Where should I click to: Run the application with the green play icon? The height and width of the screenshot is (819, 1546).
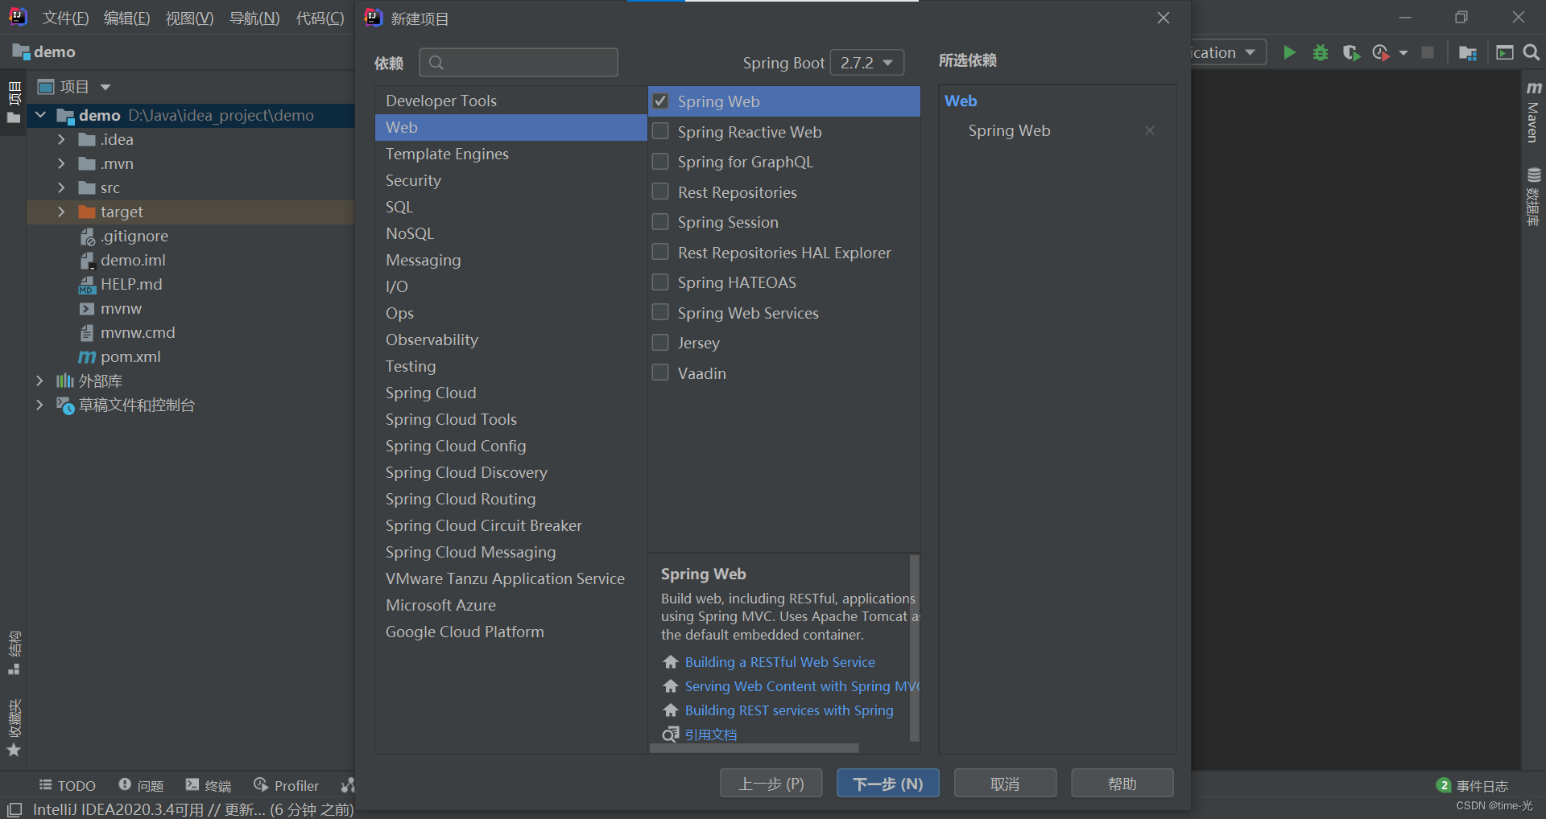(1289, 52)
